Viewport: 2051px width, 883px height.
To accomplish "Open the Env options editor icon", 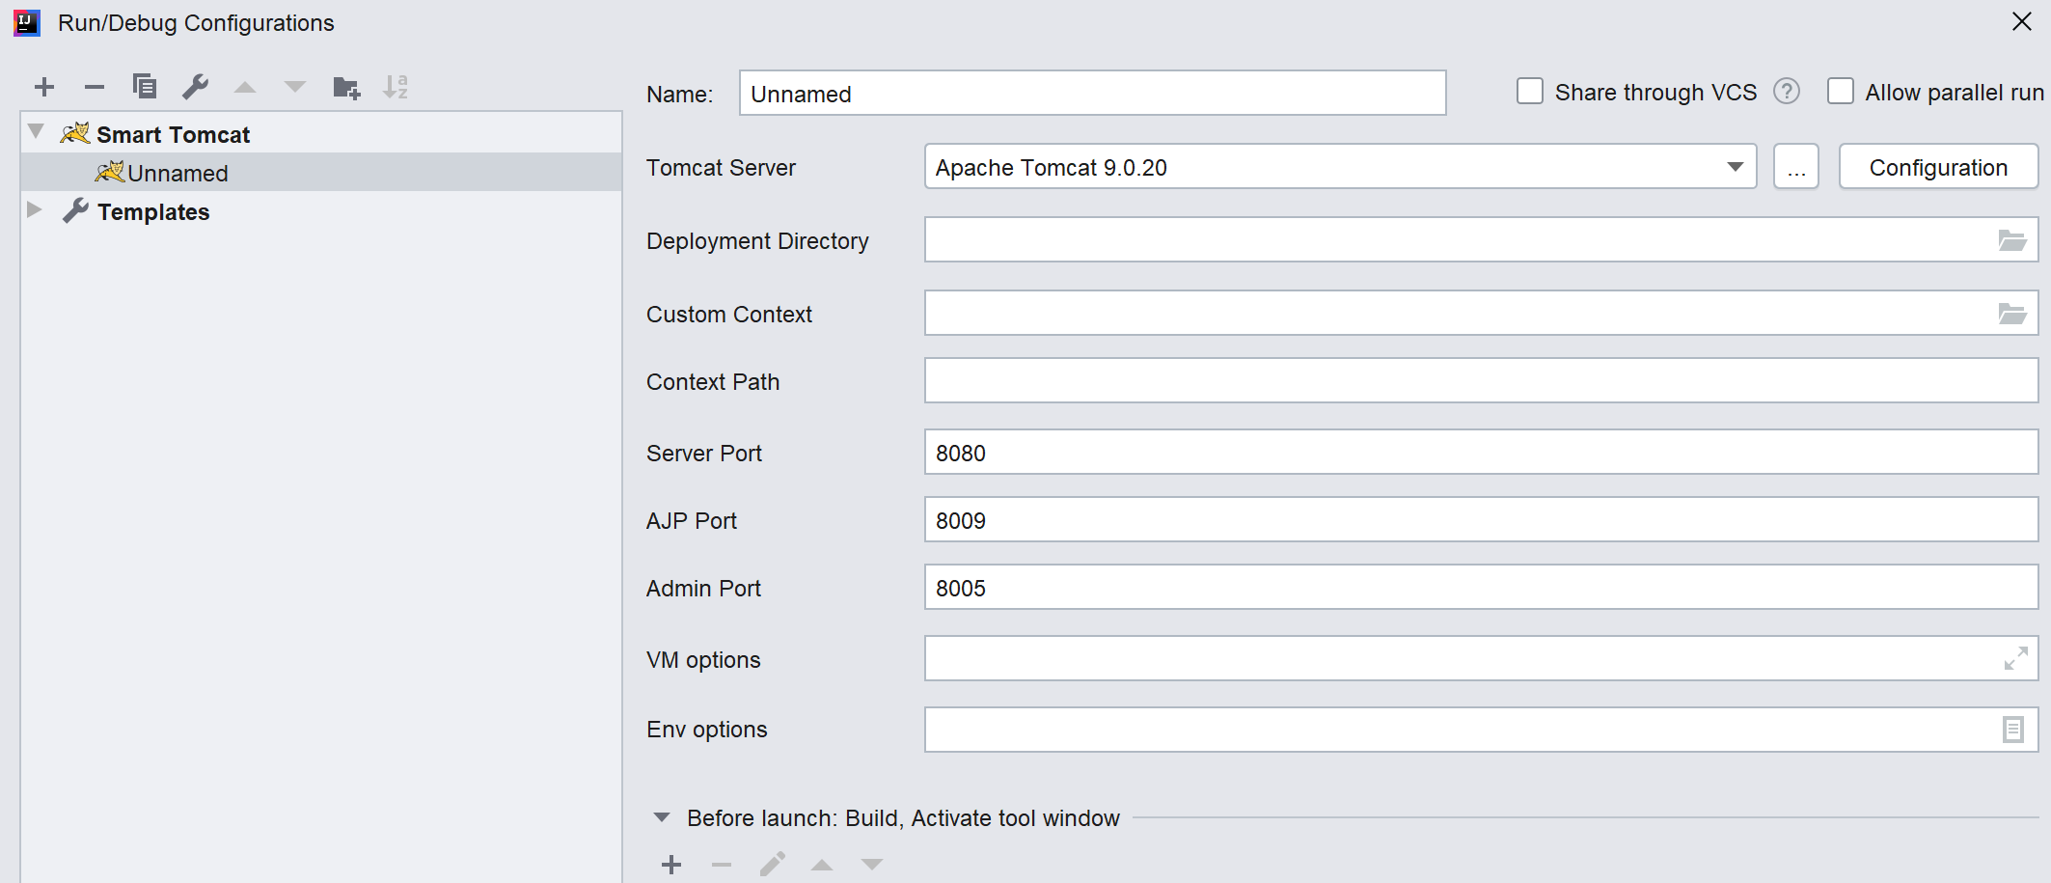I will 2013,730.
